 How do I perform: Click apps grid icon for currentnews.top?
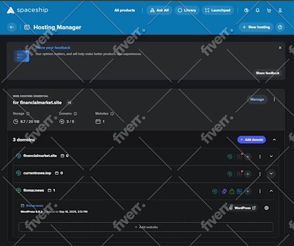(239, 174)
